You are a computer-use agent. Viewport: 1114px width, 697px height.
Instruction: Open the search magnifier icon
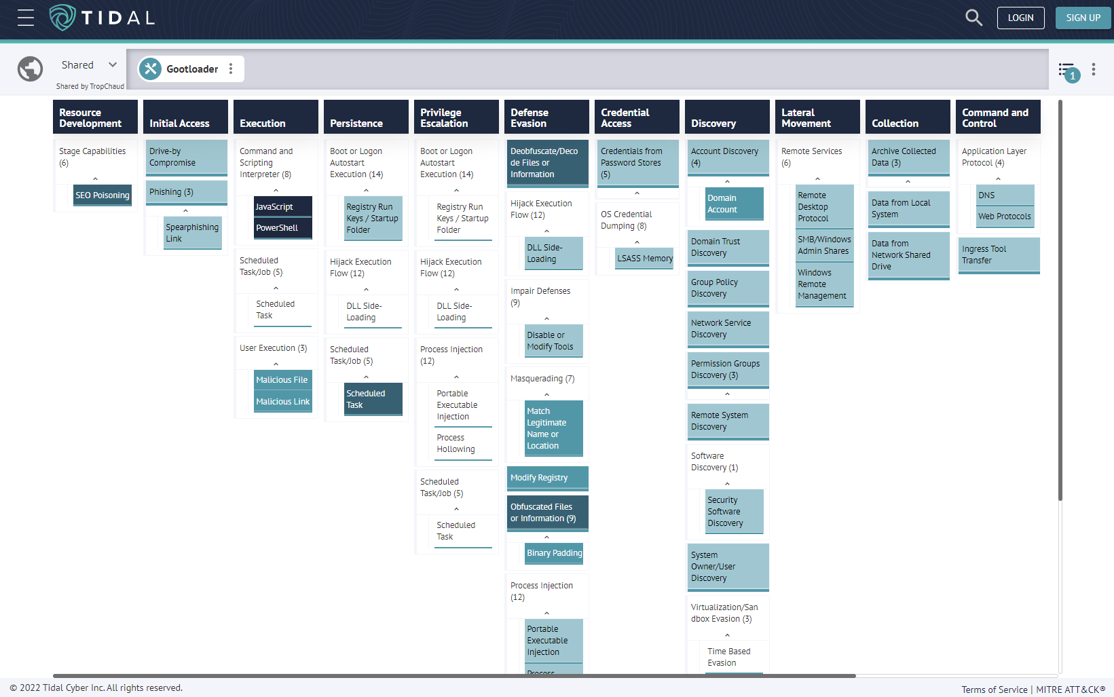(x=973, y=18)
